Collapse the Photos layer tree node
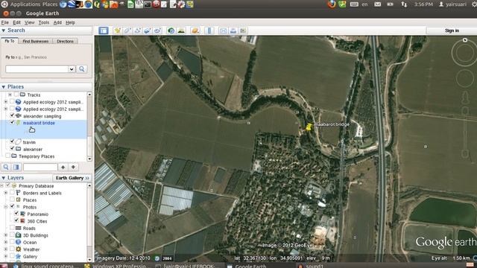 [6, 207]
